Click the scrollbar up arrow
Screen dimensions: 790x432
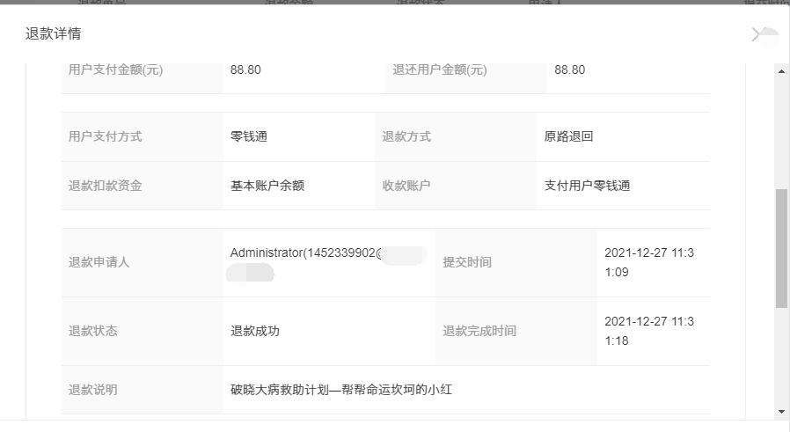[x=781, y=71]
